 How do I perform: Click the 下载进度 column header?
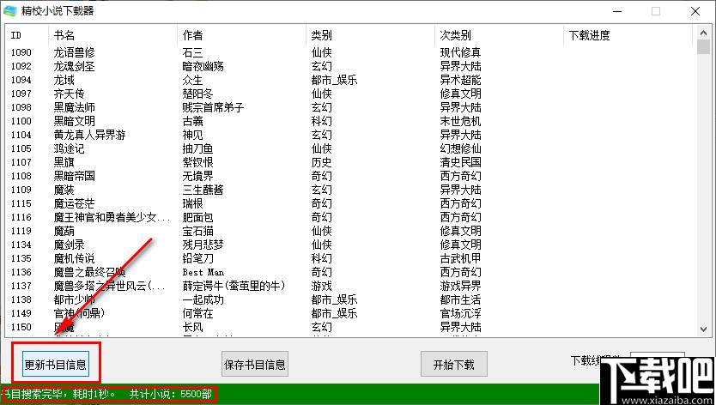click(628, 35)
